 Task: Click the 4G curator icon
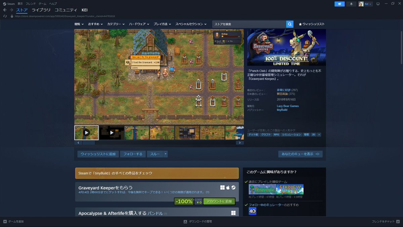[253, 211]
